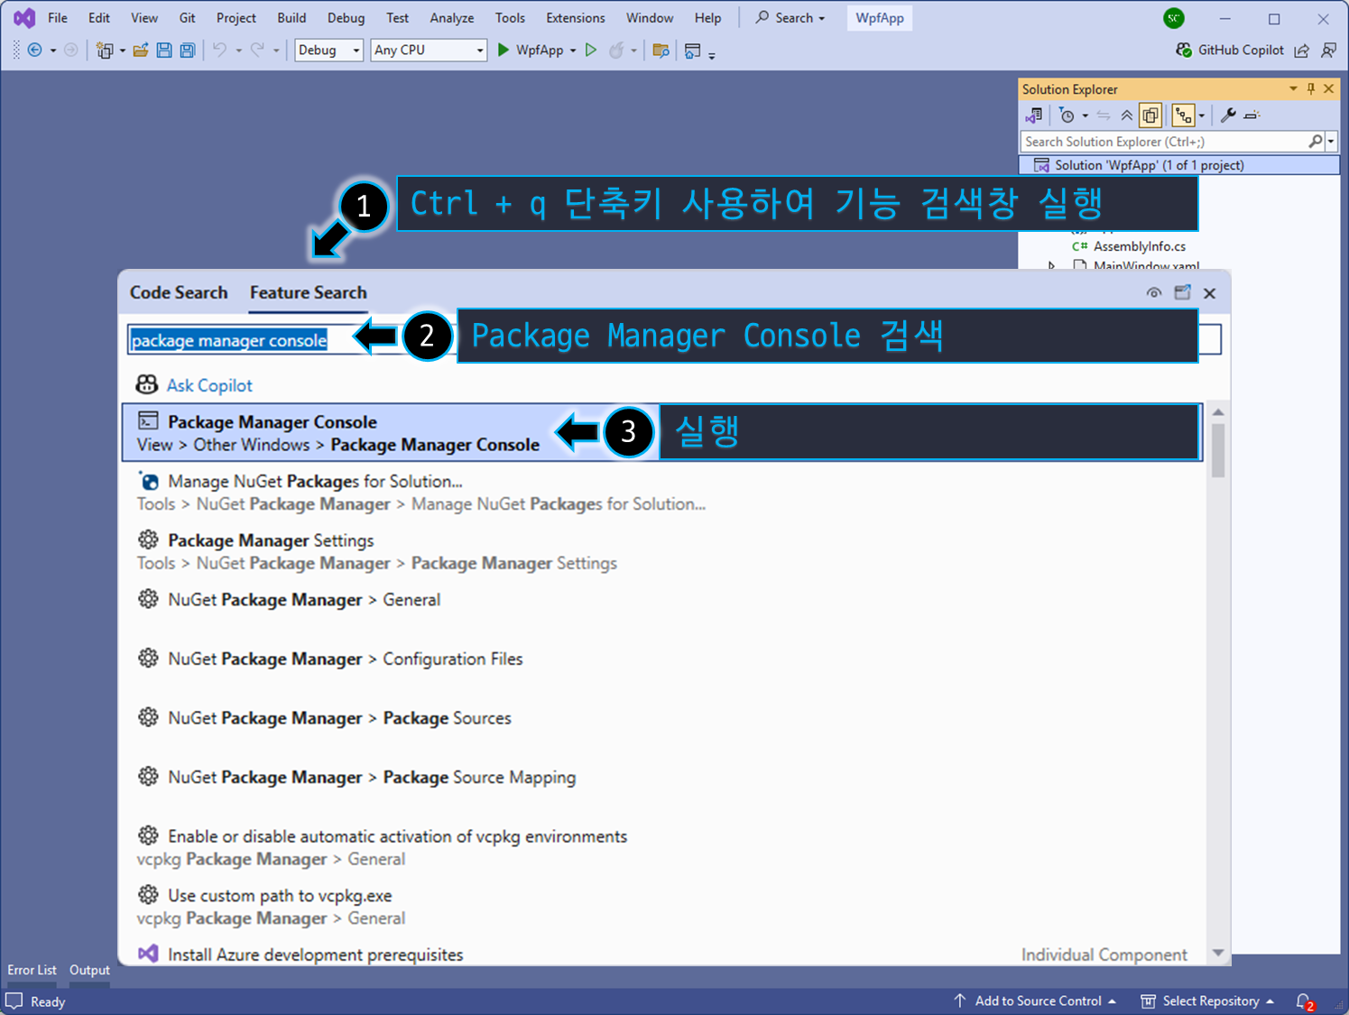Navigate backward with the toolbar back arrow
This screenshot has width=1349, height=1015.
click(x=35, y=51)
